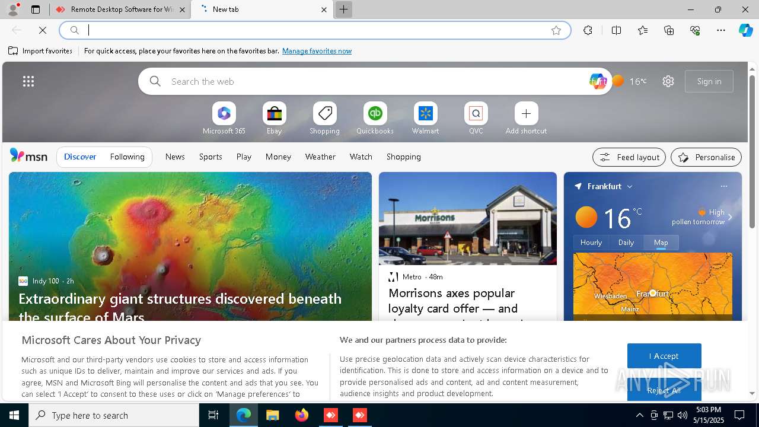This screenshot has height=427, width=759.
Task: Open the Sports category
Action: tap(211, 157)
